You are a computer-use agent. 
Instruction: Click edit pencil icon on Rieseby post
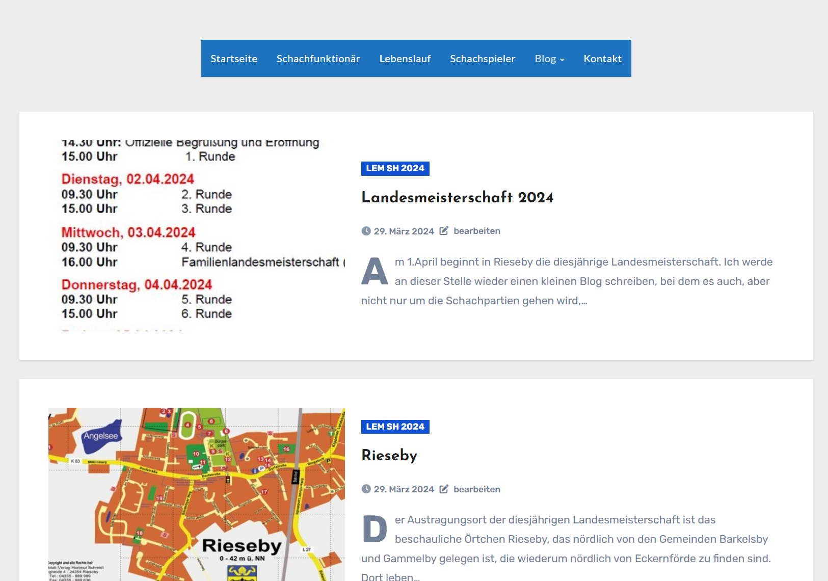[444, 489]
